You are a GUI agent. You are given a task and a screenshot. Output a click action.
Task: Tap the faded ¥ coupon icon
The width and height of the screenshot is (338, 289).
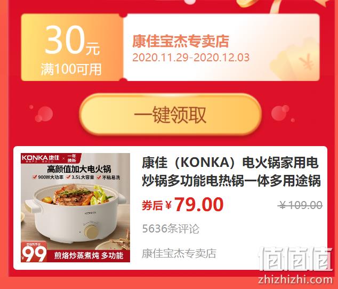tap(306, 62)
